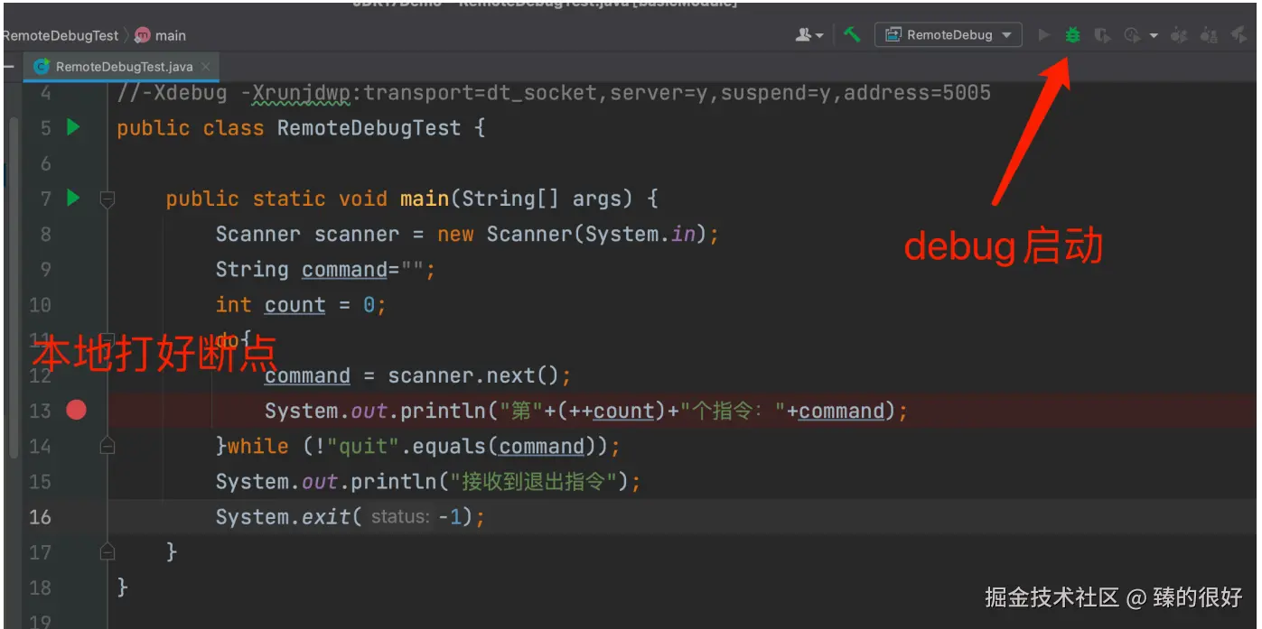Collapse the main method fold at line 7

(x=108, y=198)
